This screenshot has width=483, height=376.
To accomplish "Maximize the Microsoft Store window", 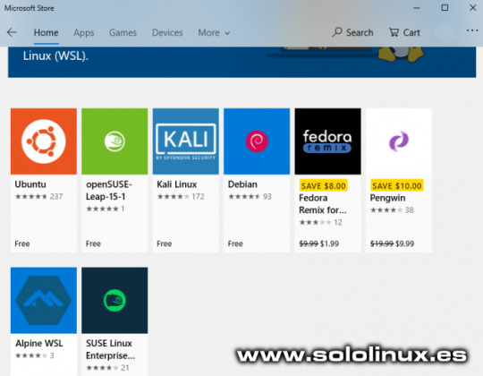I will point(445,8).
